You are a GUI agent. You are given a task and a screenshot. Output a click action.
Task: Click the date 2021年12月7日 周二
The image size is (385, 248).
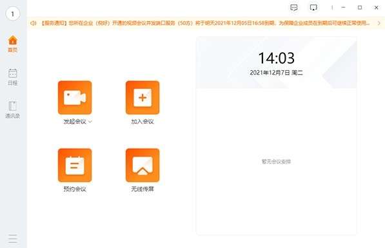276,73
